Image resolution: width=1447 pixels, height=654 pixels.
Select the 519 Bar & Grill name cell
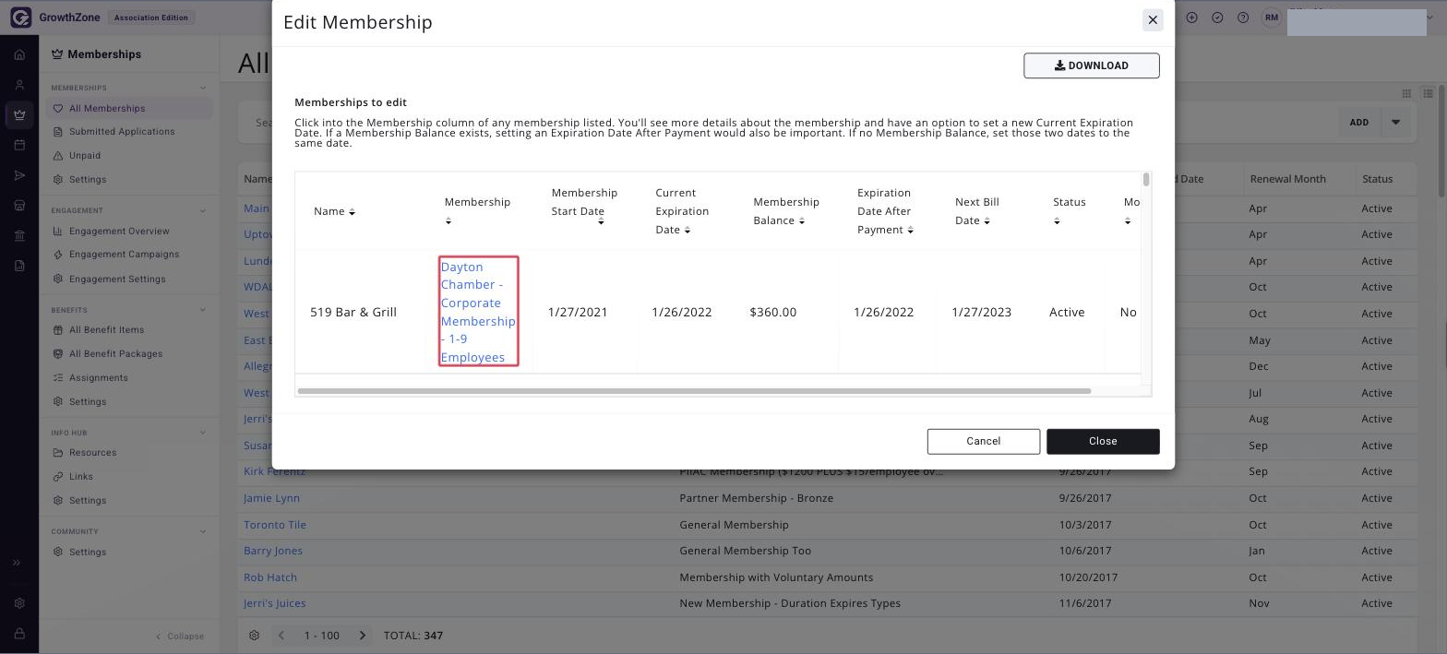pos(353,312)
